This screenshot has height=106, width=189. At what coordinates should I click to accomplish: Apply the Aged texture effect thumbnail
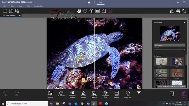pos(161,62)
